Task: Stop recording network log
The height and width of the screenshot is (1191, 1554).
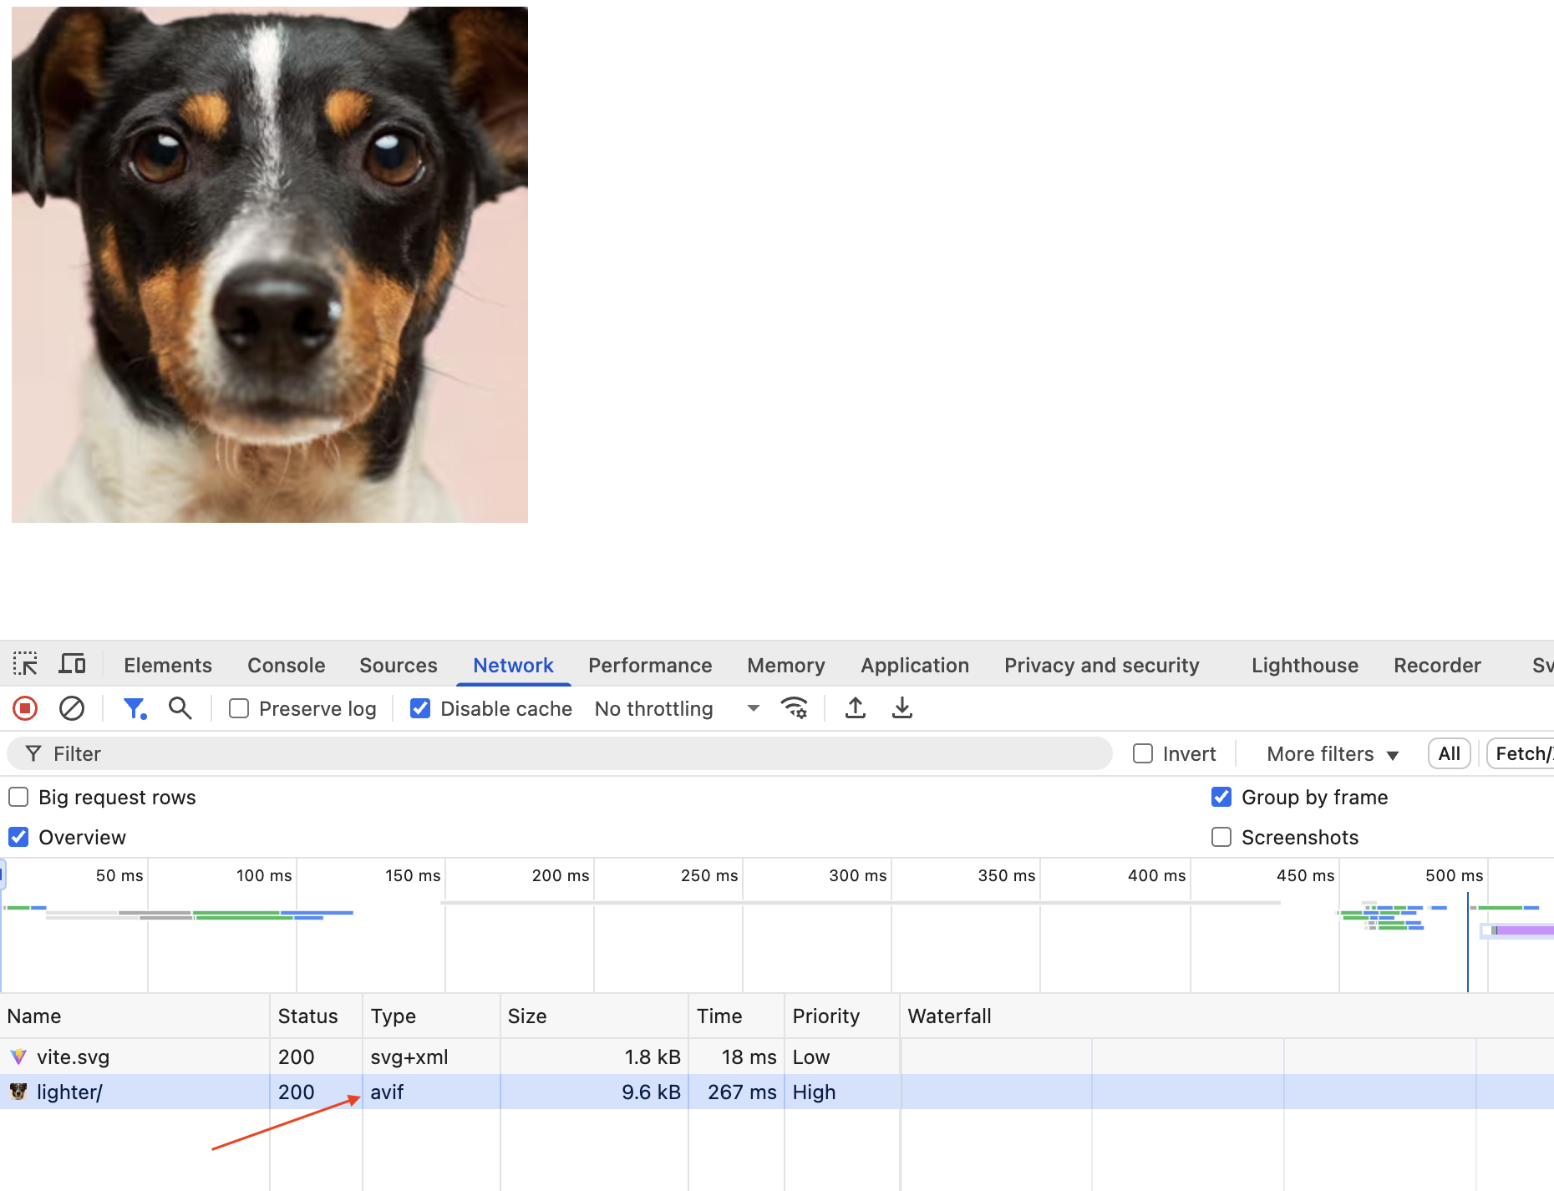Action: tap(24, 707)
